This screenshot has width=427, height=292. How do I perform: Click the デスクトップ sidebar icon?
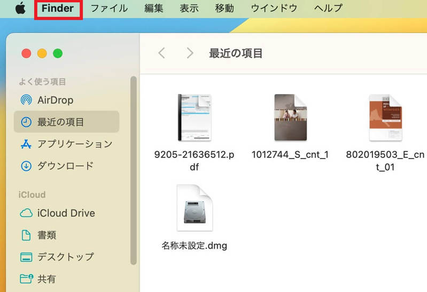coord(26,257)
